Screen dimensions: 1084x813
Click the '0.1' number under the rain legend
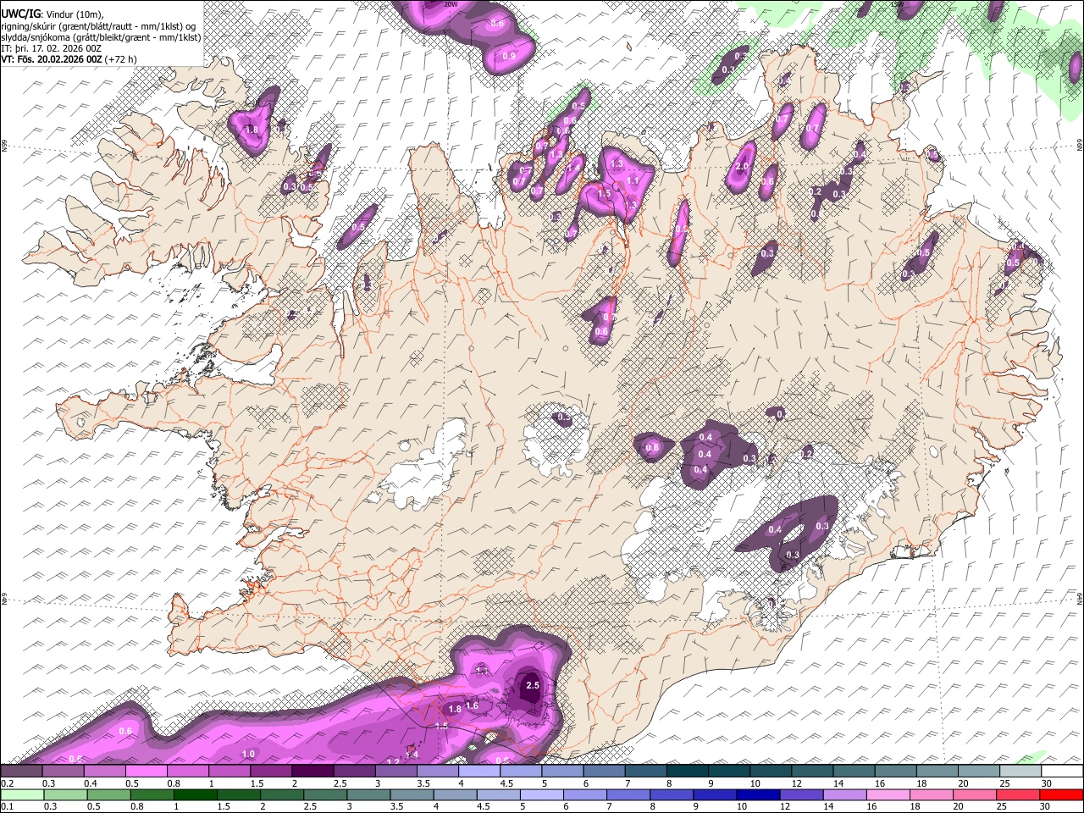(x=8, y=806)
